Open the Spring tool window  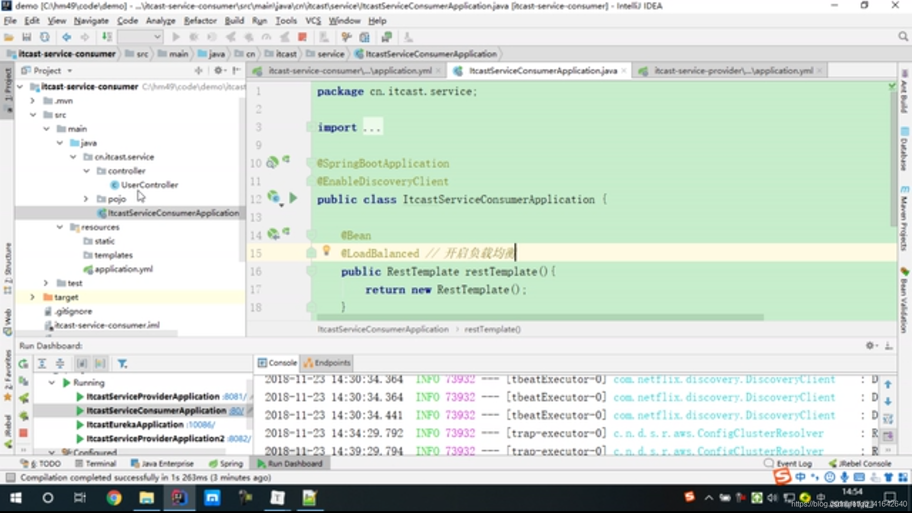point(226,463)
